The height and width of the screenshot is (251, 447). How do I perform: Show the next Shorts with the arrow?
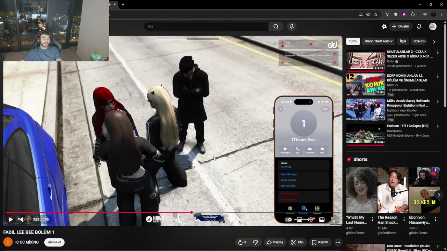click(x=439, y=195)
